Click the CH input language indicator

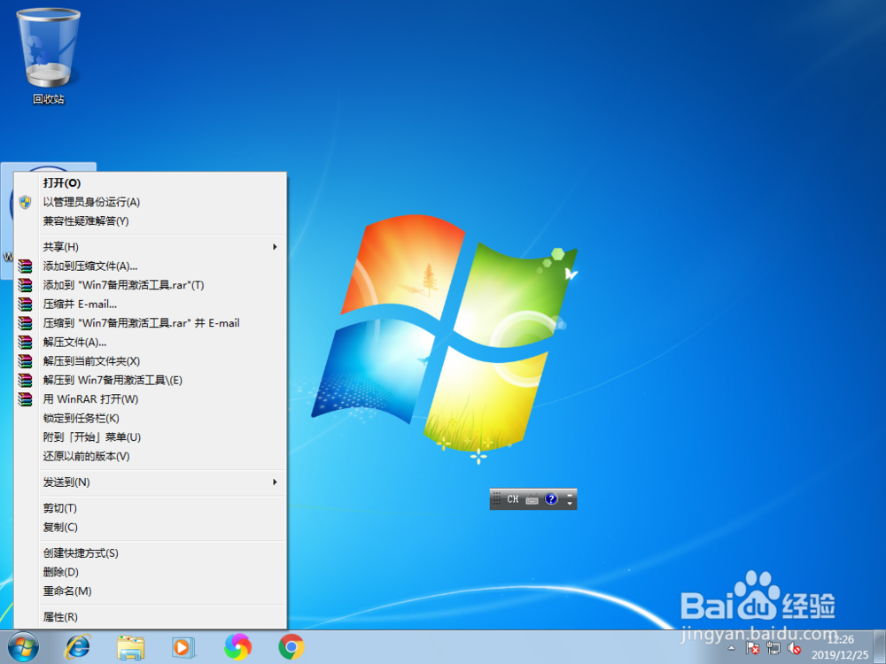512,499
